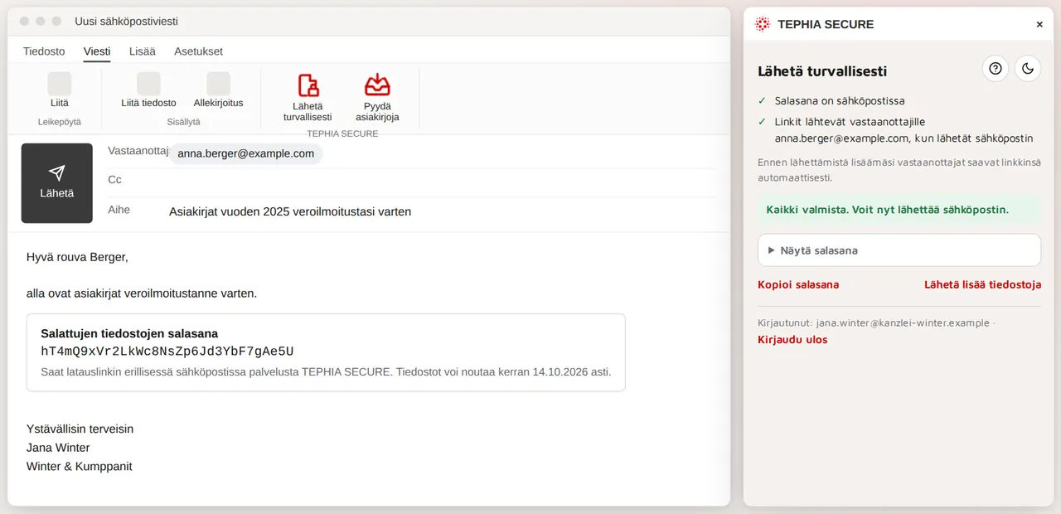
Task: Click 'Ystävällisin terveisin' in the email body
Action: tap(80, 429)
